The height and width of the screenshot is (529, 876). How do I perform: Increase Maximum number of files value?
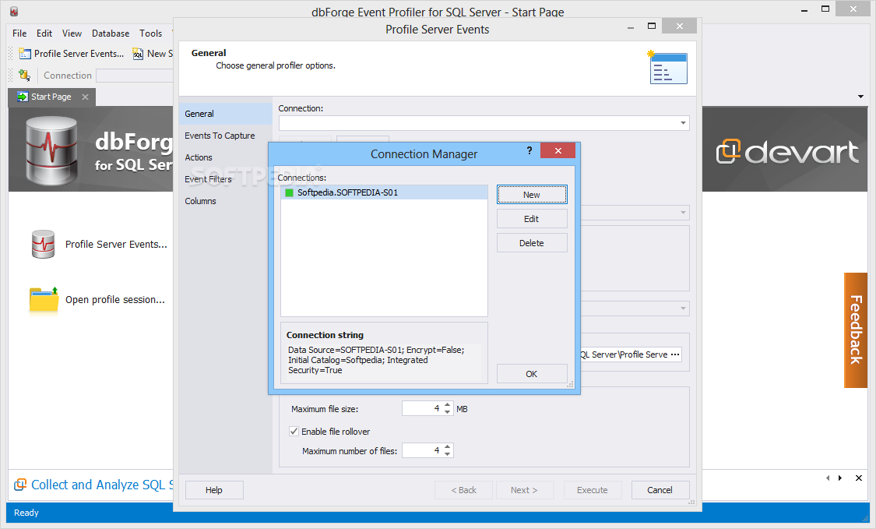[x=448, y=446]
